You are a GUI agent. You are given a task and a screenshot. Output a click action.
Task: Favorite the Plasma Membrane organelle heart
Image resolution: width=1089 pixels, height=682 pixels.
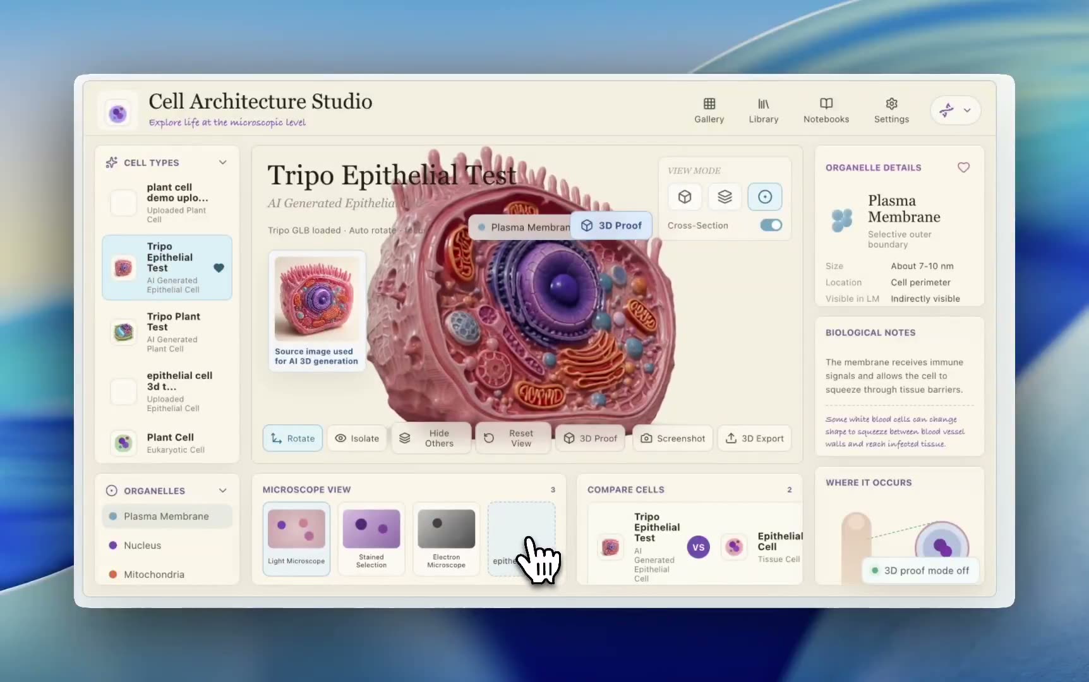pos(963,167)
